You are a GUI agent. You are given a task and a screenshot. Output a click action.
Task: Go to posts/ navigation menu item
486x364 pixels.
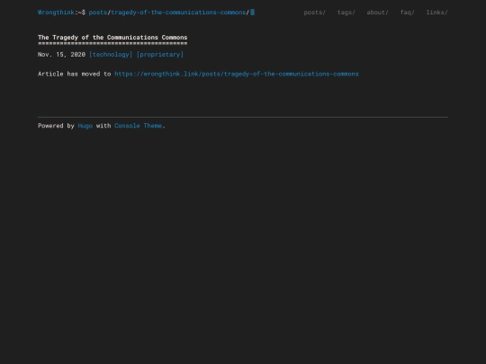point(315,13)
